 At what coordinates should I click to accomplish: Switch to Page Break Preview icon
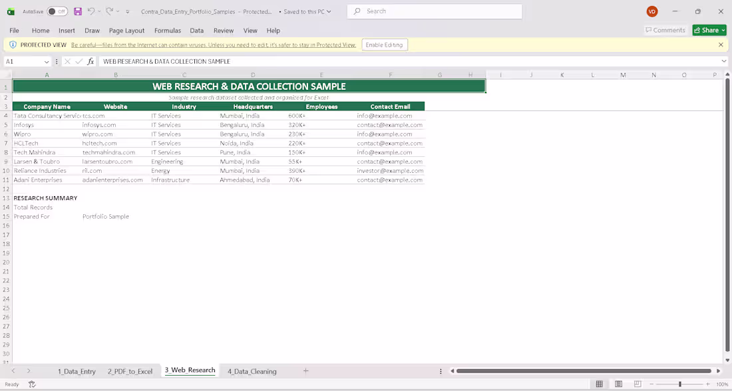(x=638, y=384)
